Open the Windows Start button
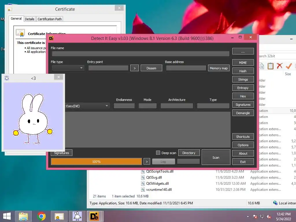The width and height of the screenshot is (296, 222). [x=7, y=216]
